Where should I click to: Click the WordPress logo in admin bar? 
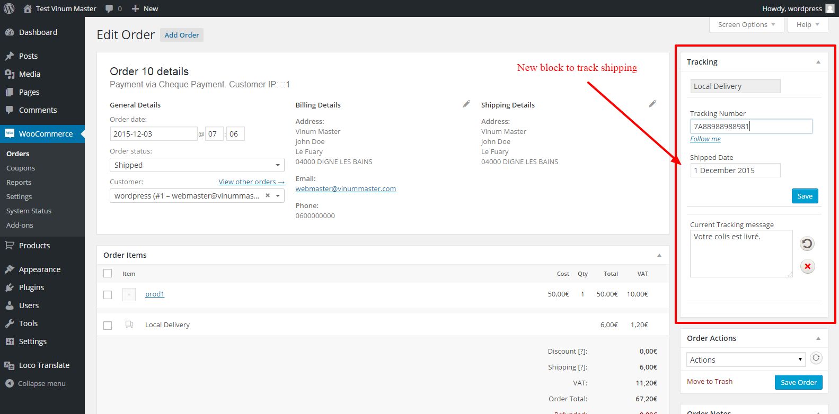(9, 8)
